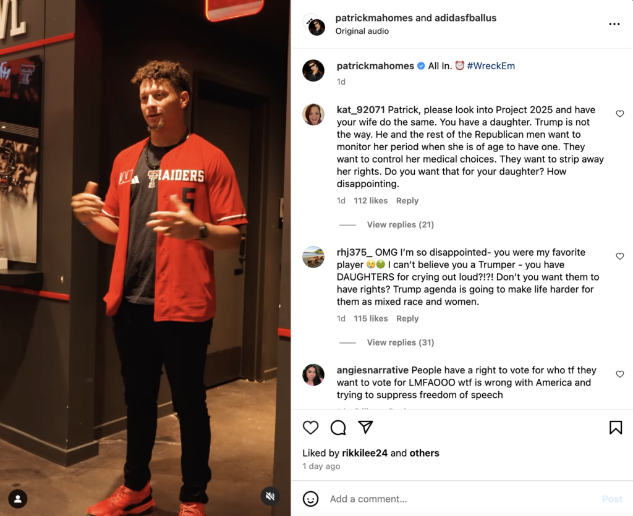
Task: Open adidasfballus profile in header
Action: [x=465, y=18]
